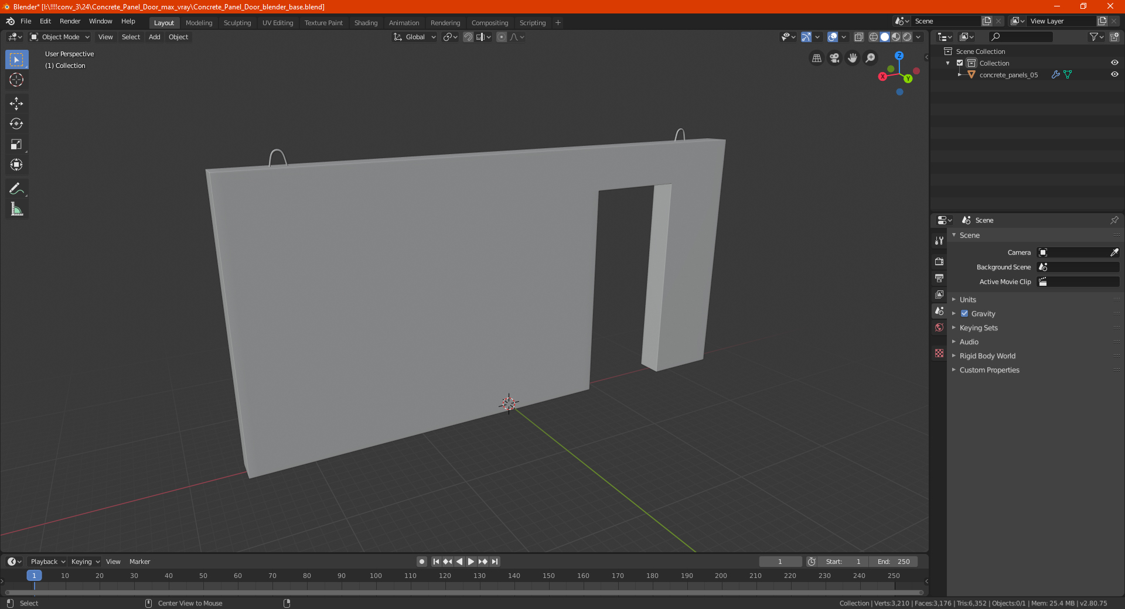Switch to rendered viewport shading
1125x609 pixels.
coord(907,37)
